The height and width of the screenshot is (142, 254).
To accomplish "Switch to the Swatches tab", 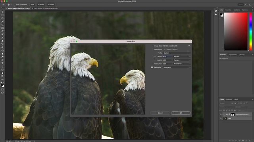I will tap(229, 10).
